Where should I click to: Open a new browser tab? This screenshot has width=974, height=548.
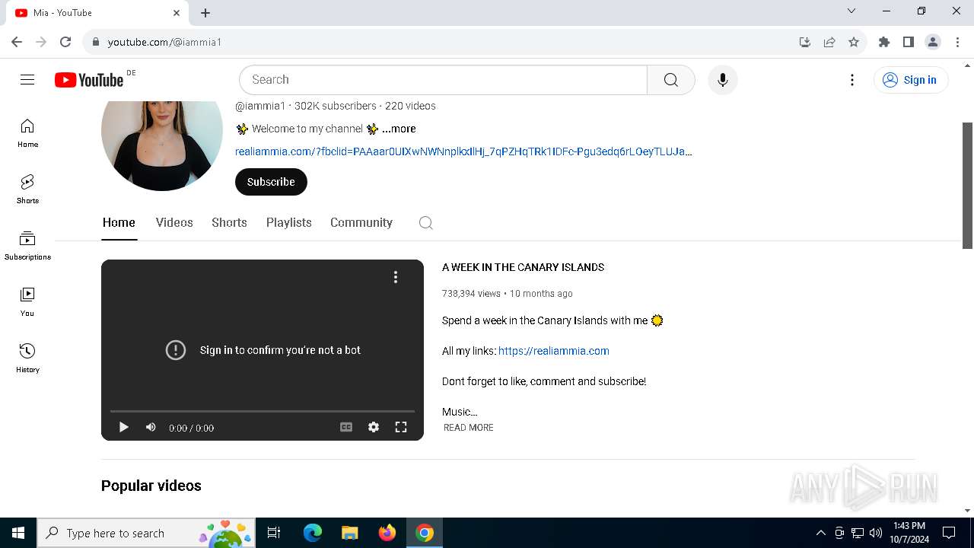coord(205,13)
